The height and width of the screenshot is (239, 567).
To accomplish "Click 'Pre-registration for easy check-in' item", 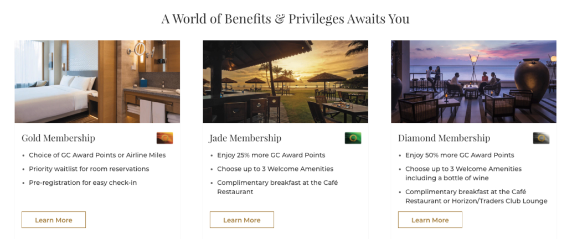I will [83, 183].
